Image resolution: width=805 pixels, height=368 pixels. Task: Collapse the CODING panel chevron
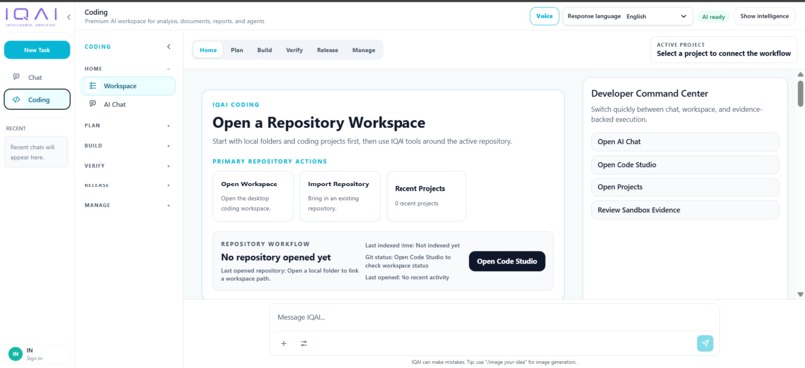point(169,47)
